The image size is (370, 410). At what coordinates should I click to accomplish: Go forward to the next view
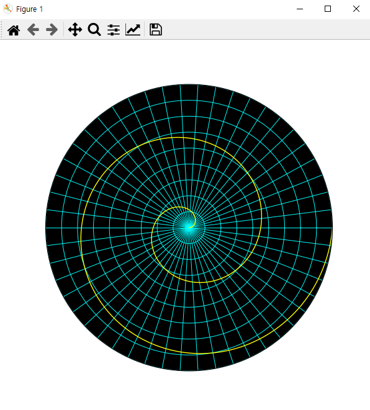[52, 30]
